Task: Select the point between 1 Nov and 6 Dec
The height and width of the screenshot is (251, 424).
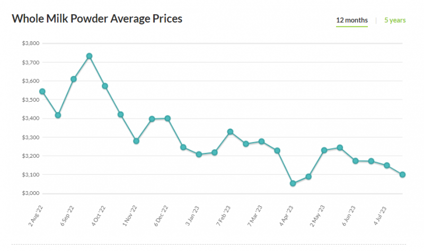Action: [x=152, y=119]
